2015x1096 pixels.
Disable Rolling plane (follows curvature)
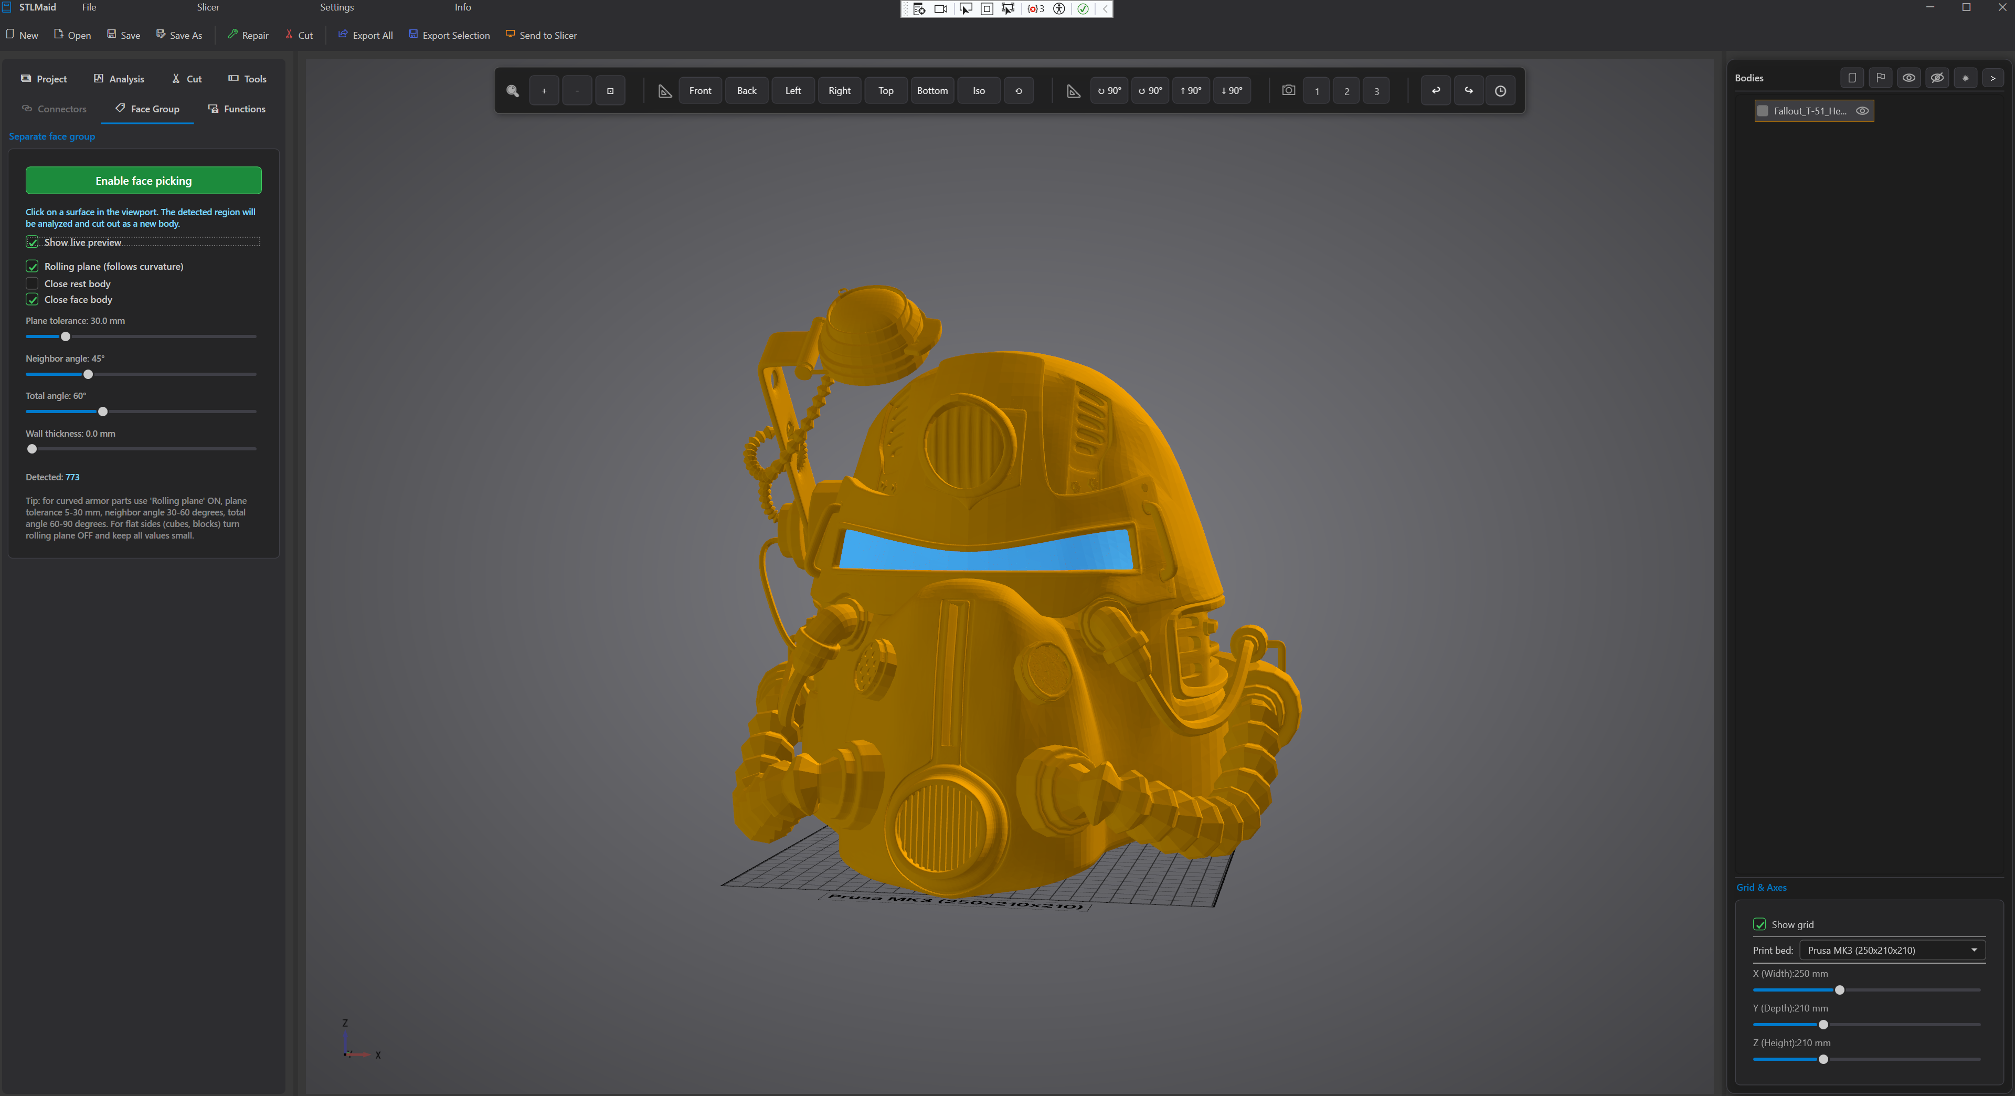click(x=32, y=266)
